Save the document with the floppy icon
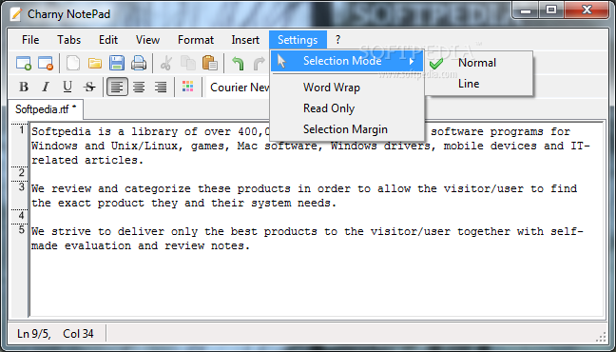The height and width of the screenshot is (352, 616). 117,63
